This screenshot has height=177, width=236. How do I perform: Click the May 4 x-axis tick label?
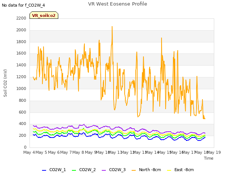29,152
